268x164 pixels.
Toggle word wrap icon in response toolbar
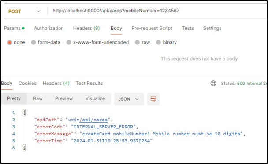tap(153, 99)
